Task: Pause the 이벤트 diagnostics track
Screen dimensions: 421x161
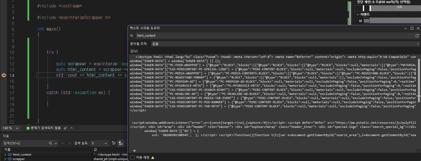Action: 360,21
